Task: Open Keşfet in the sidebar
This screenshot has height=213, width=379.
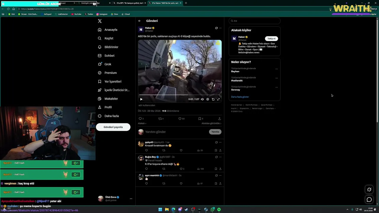Action: pyautogui.click(x=106, y=38)
